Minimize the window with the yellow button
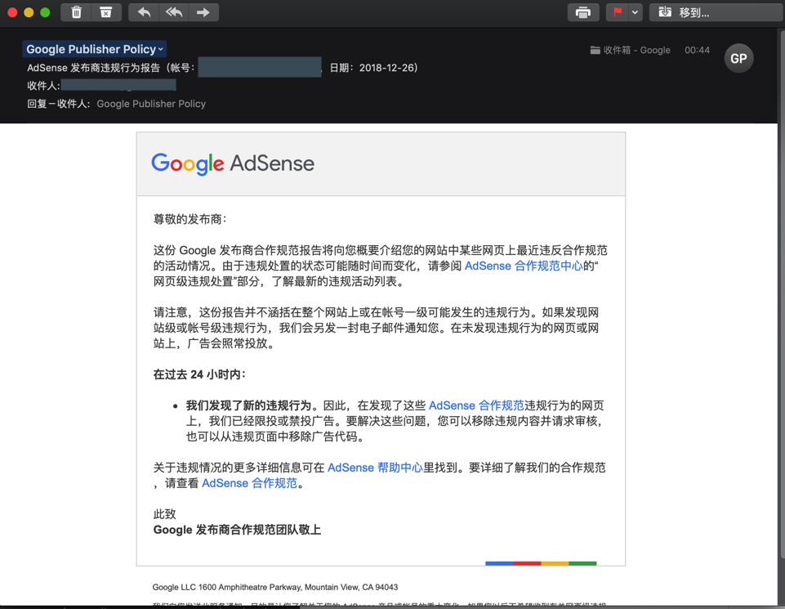The height and width of the screenshot is (609, 785). tap(29, 12)
